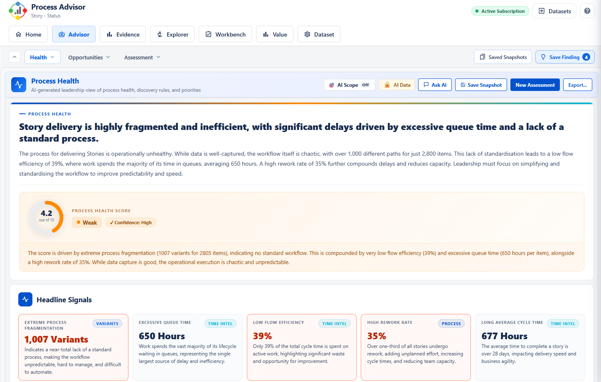
Task: Click the microscope icon on Explorer tab
Action: click(x=160, y=34)
